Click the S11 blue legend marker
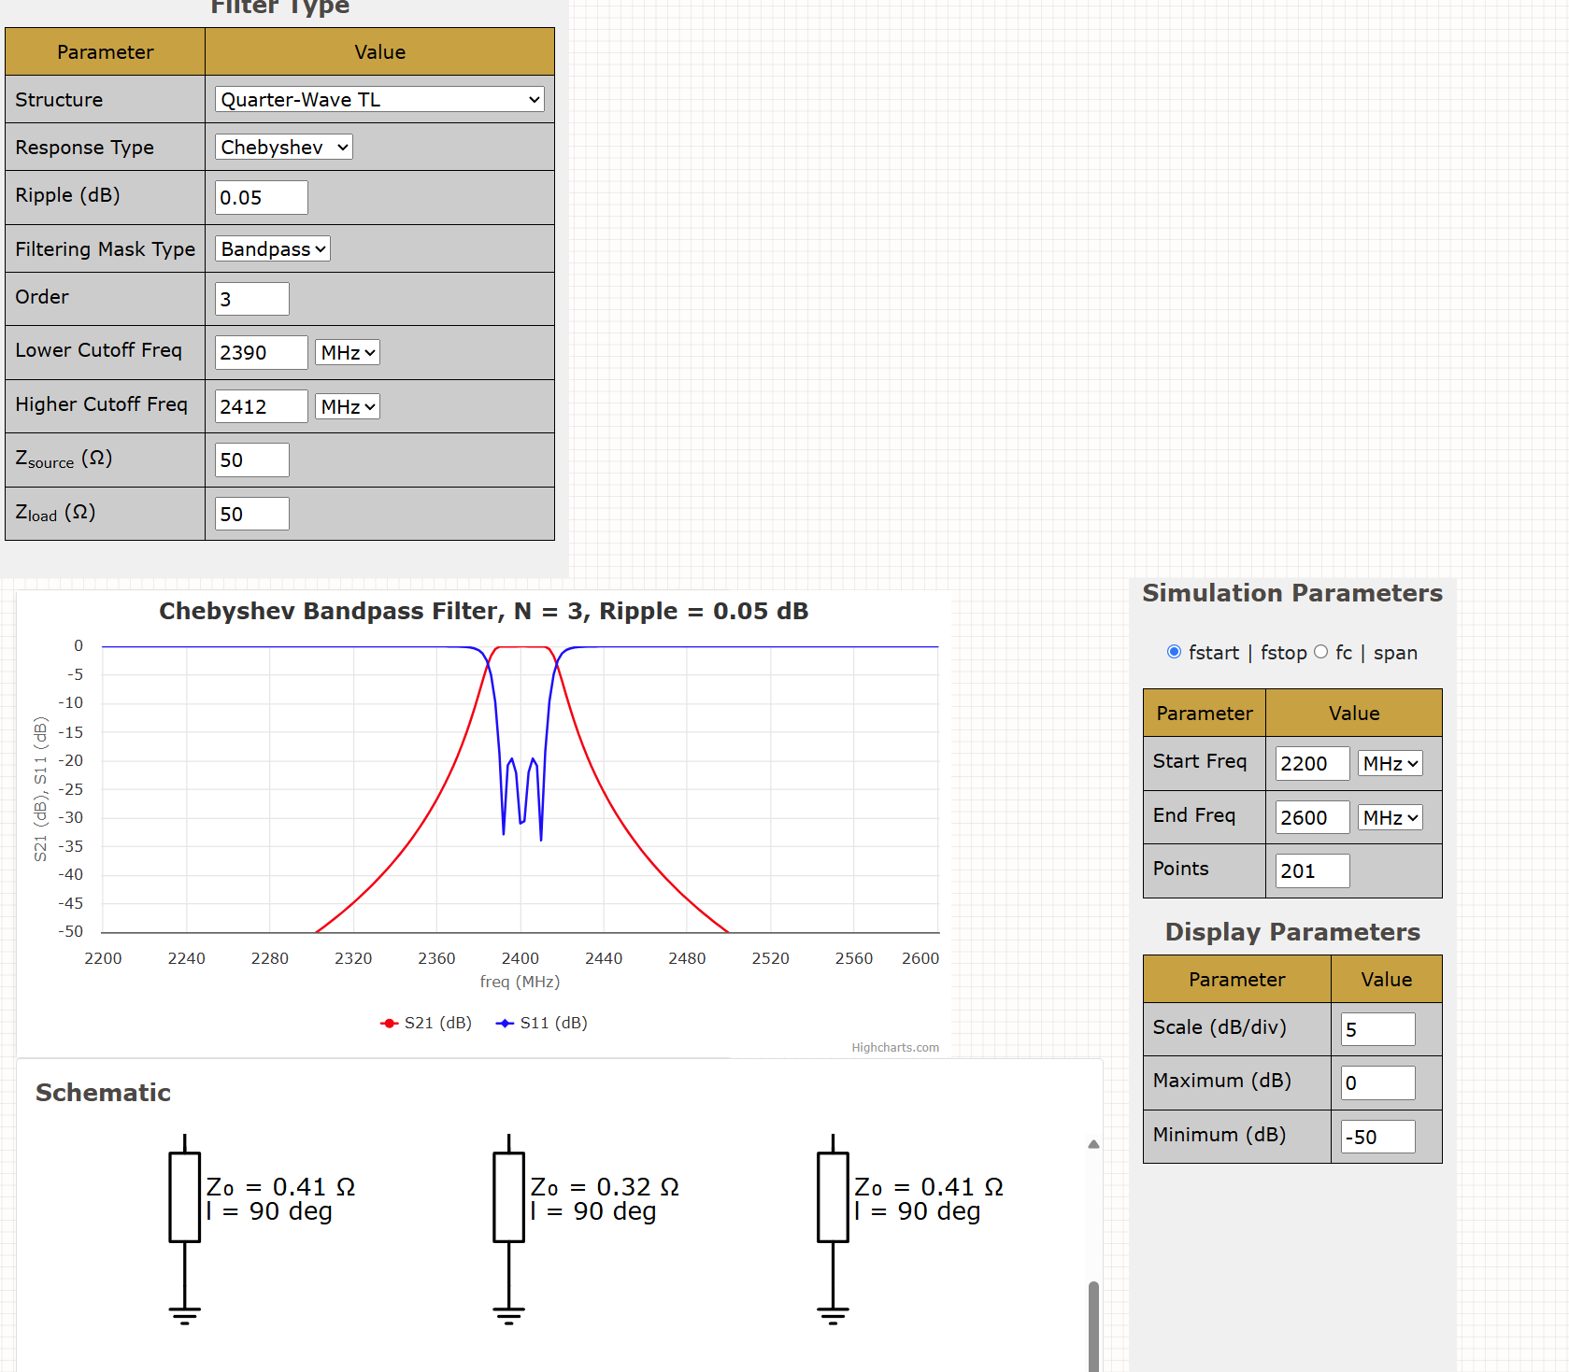The height and width of the screenshot is (1372, 1569). [506, 1024]
